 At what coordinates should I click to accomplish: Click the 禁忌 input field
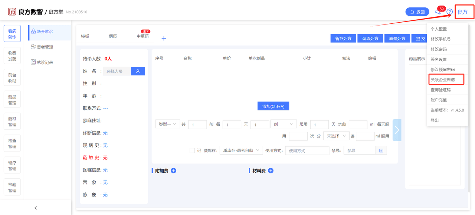click(x=360, y=150)
